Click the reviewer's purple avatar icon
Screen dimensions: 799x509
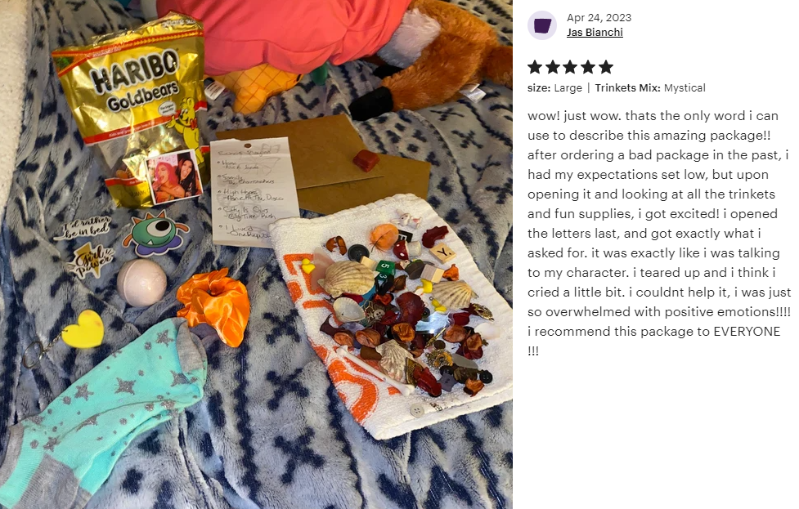(x=541, y=25)
